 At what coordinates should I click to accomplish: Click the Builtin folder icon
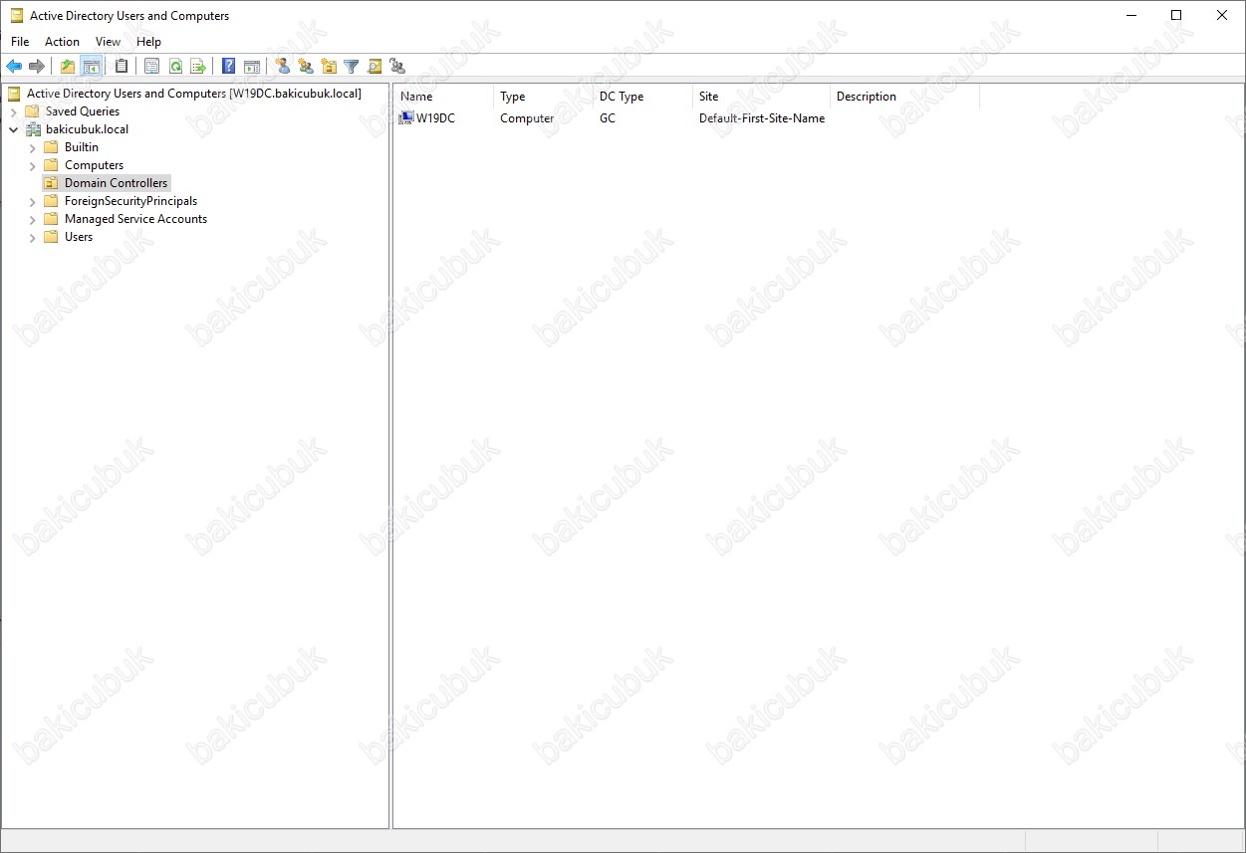pyautogui.click(x=52, y=147)
